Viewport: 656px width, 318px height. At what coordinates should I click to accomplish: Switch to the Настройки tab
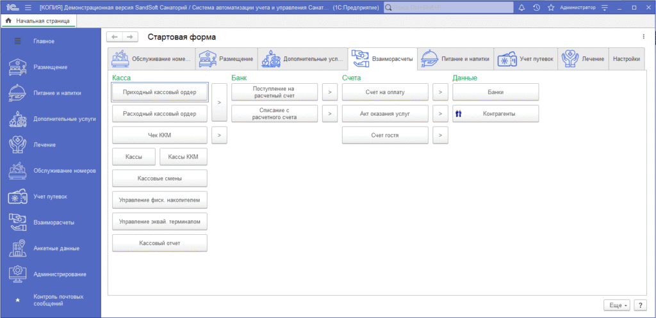(626, 59)
